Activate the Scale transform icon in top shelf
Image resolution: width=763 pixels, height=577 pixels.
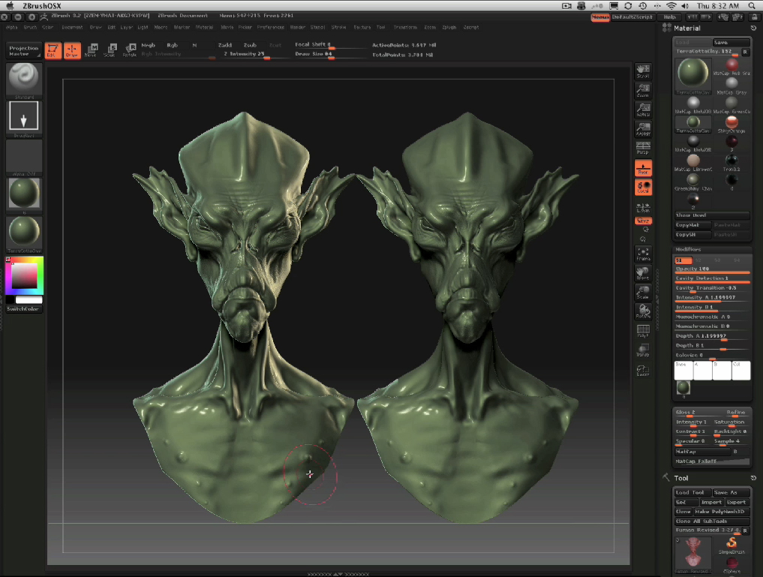110,50
